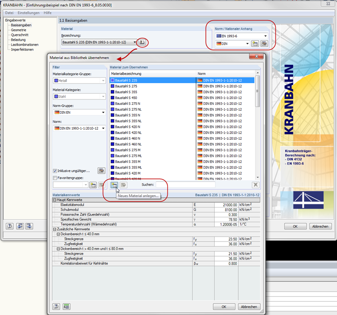Collapse Dickenbereich t ≤ 40.0 mm group
The width and height of the screenshot is (337, 315).
(58, 234)
